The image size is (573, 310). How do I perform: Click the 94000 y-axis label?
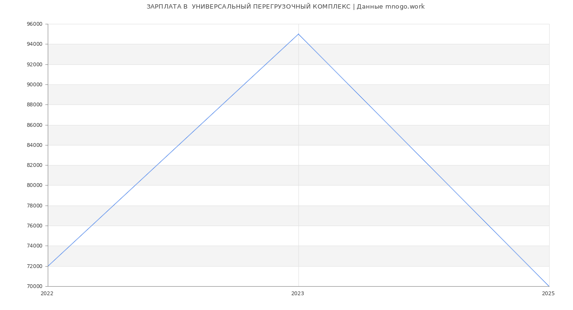point(34,44)
